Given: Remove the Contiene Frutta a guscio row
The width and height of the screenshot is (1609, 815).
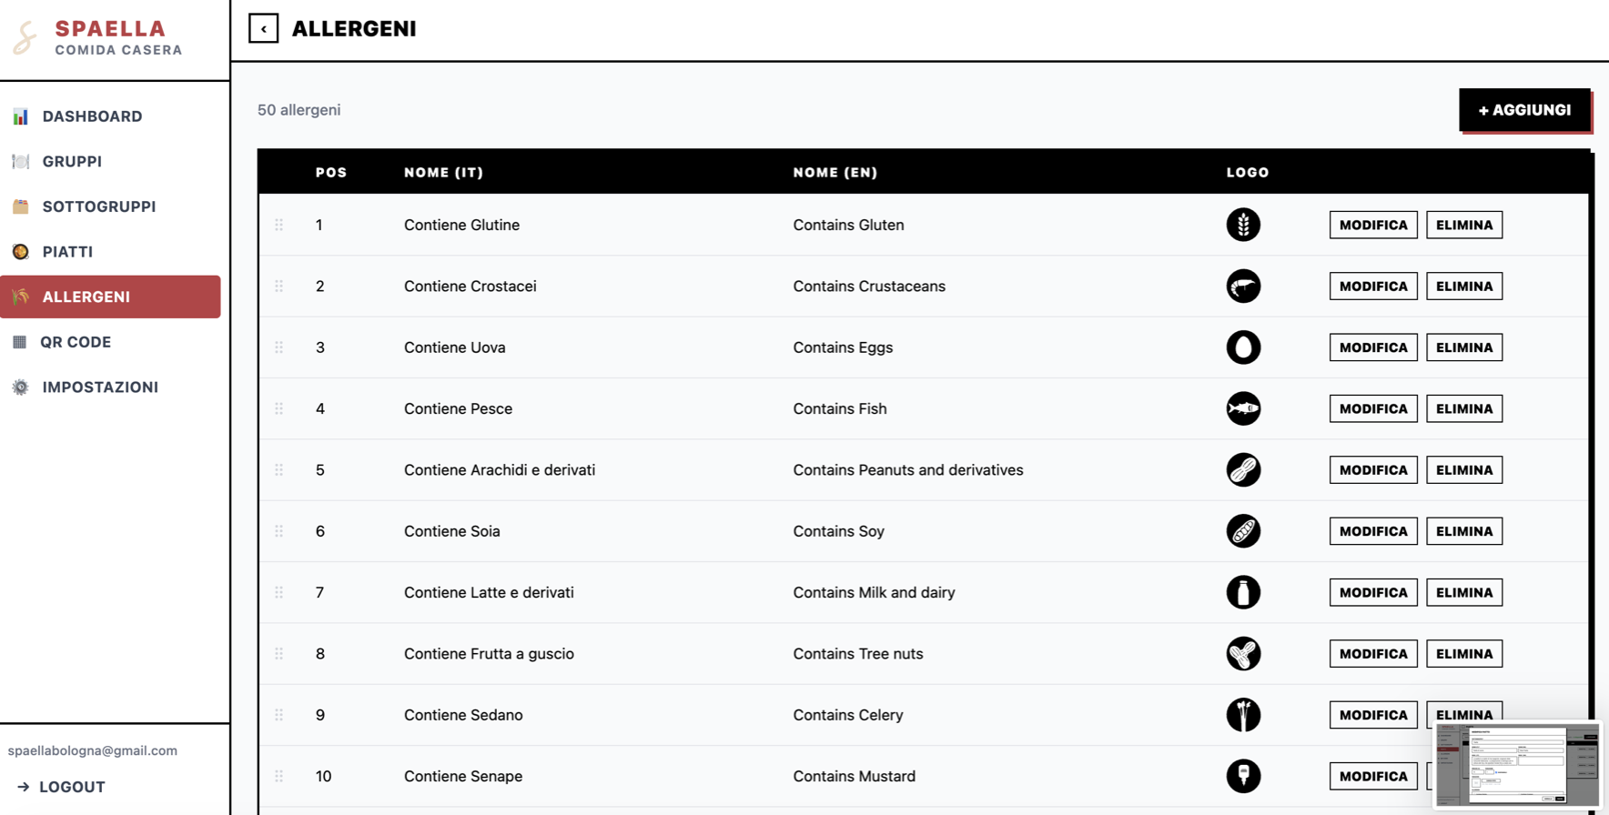Looking at the screenshot, I should [x=1464, y=654].
